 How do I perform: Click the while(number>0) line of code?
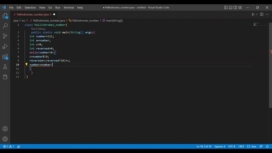coord(42,52)
